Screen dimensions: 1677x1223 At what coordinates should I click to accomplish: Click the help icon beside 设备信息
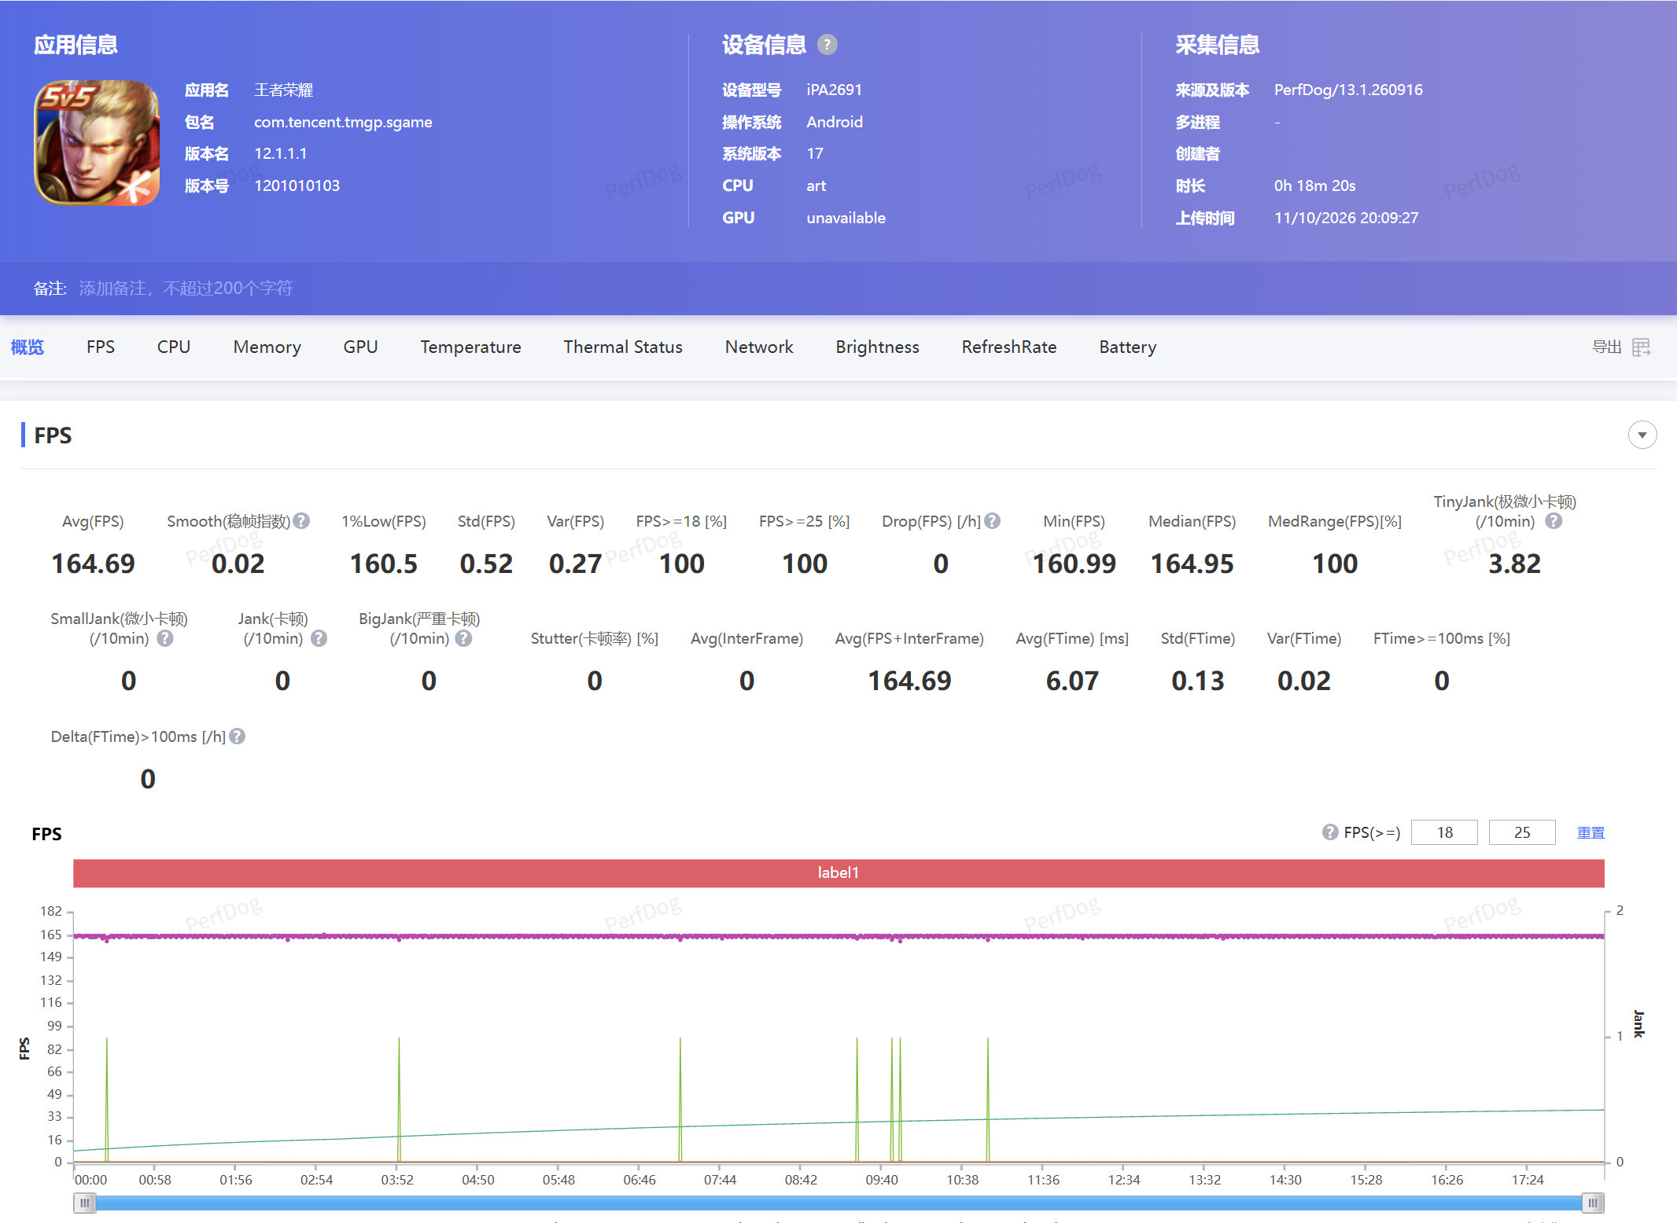(827, 45)
